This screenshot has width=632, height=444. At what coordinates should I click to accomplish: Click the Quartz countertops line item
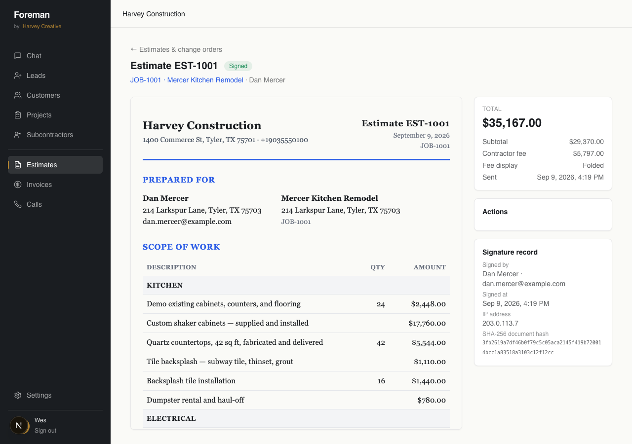(296, 342)
